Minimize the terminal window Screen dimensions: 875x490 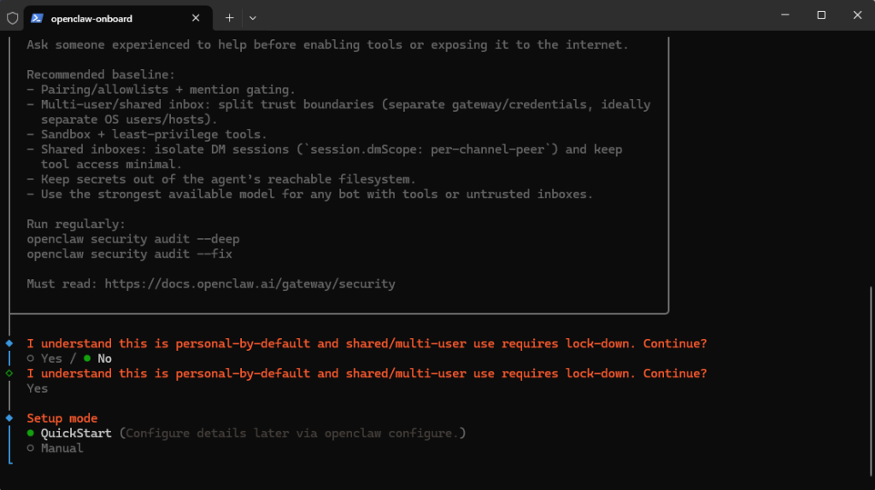(x=782, y=15)
